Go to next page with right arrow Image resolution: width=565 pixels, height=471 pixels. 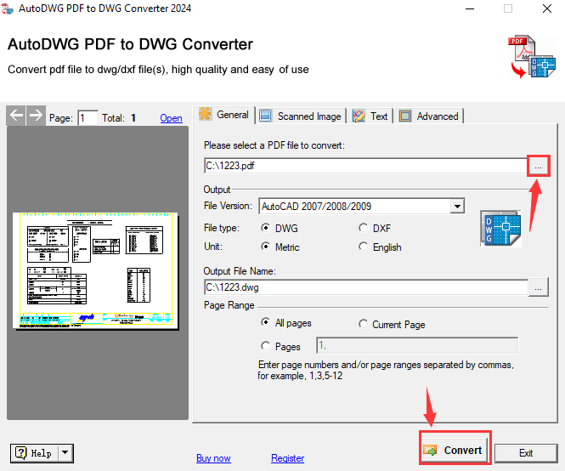pos(35,116)
